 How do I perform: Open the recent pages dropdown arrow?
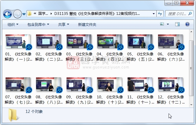pyautogui.click(x=24, y=14)
